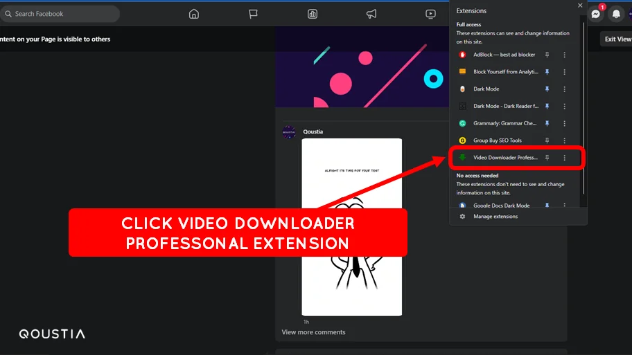
Task: Select the Grammarly: Grammar Checker entry
Action: pos(504,124)
